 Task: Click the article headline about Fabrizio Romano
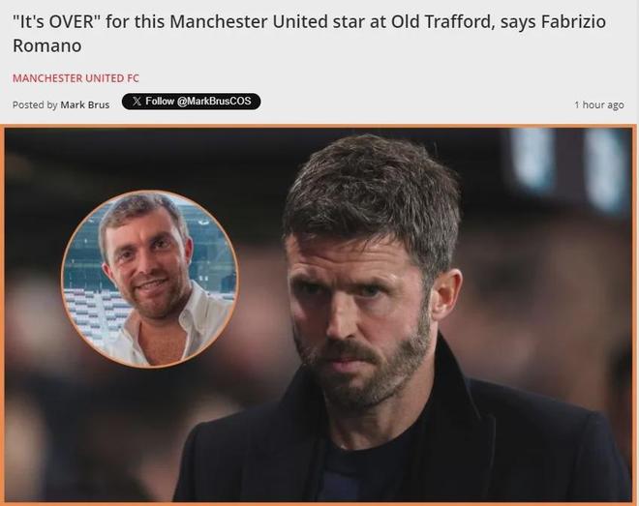(x=309, y=34)
